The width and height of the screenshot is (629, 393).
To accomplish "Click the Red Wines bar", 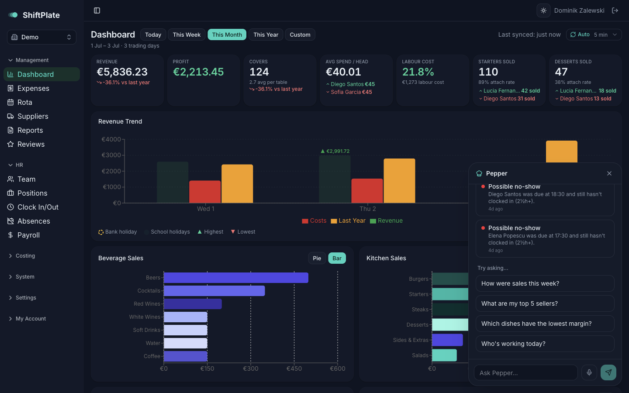I will (193, 304).
